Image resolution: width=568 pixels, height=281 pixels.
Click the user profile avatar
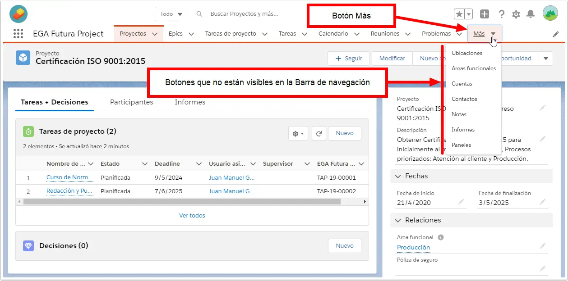point(550,14)
